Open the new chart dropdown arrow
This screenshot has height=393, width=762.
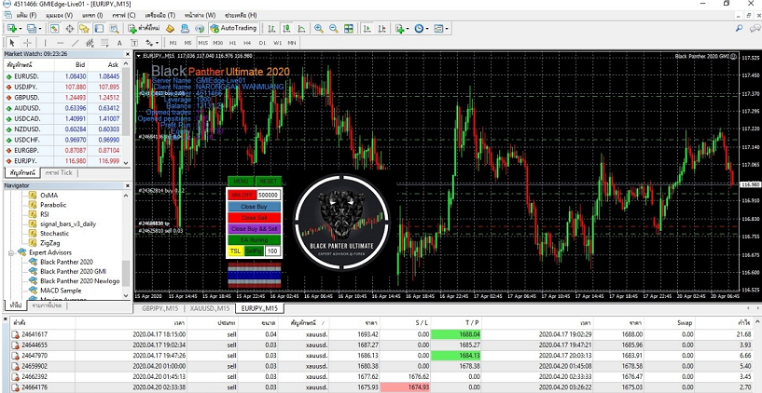click(21, 29)
